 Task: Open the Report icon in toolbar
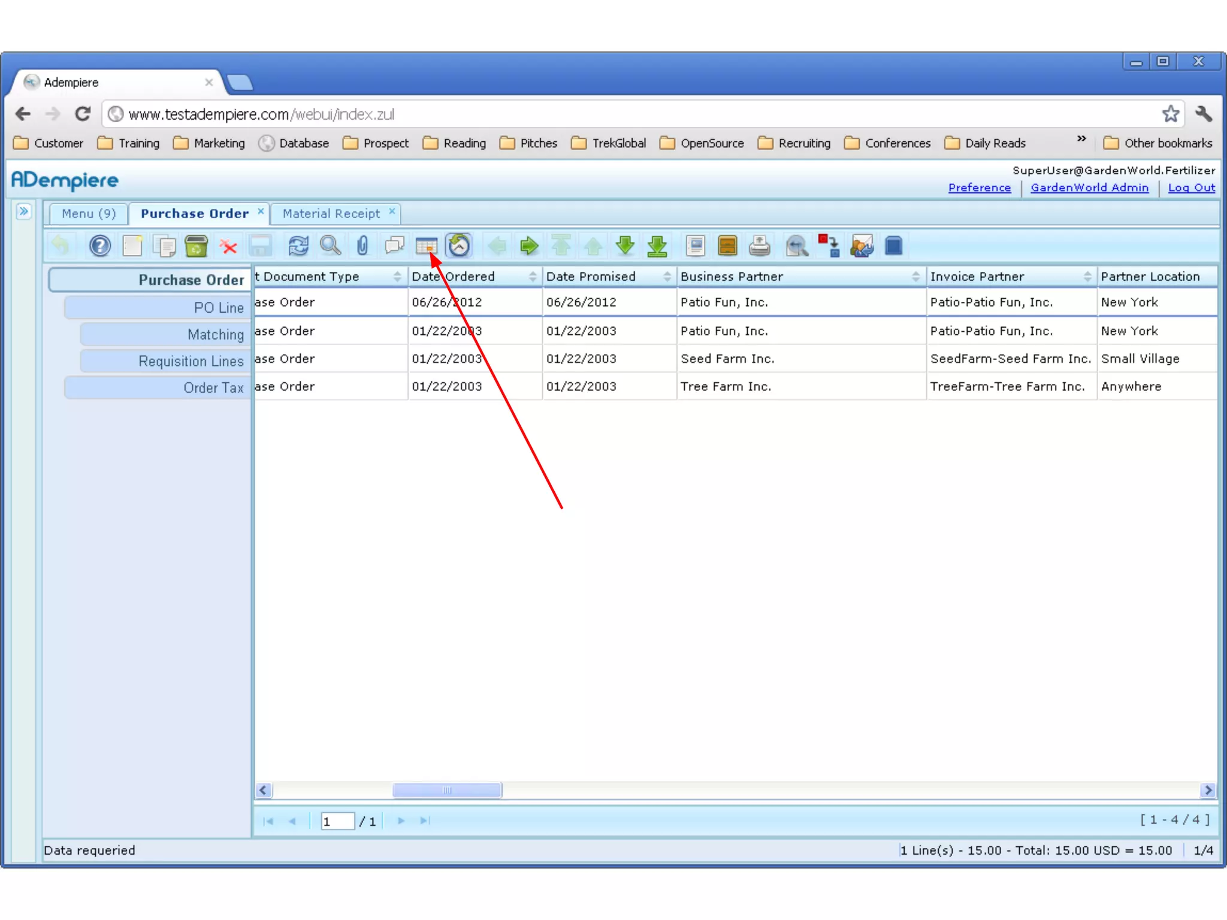click(x=696, y=246)
